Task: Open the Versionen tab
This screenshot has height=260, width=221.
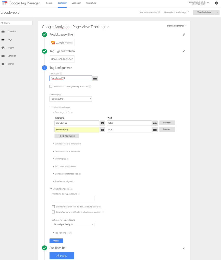Action: pos(76,3)
